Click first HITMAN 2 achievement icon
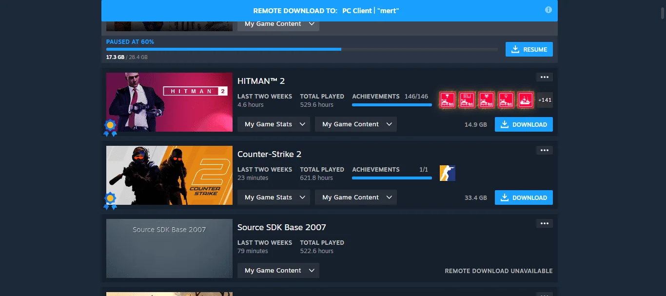 448,100
